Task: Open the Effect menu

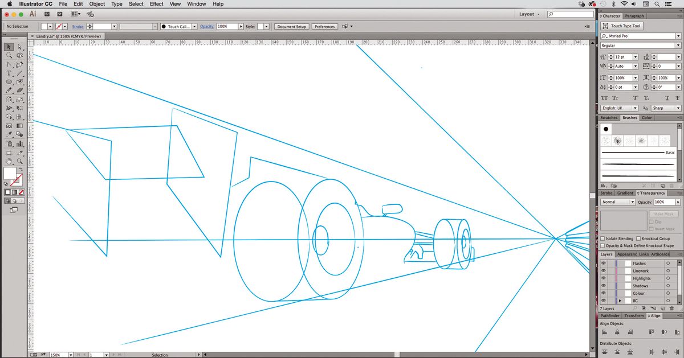Action: [x=156, y=4]
